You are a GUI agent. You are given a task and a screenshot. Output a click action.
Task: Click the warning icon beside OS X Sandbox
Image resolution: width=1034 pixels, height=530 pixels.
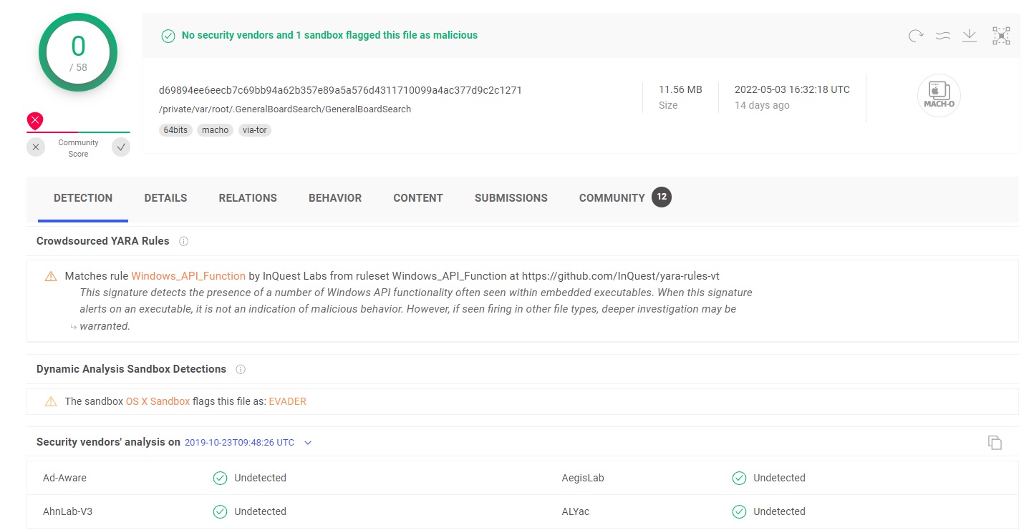coord(51,401)
